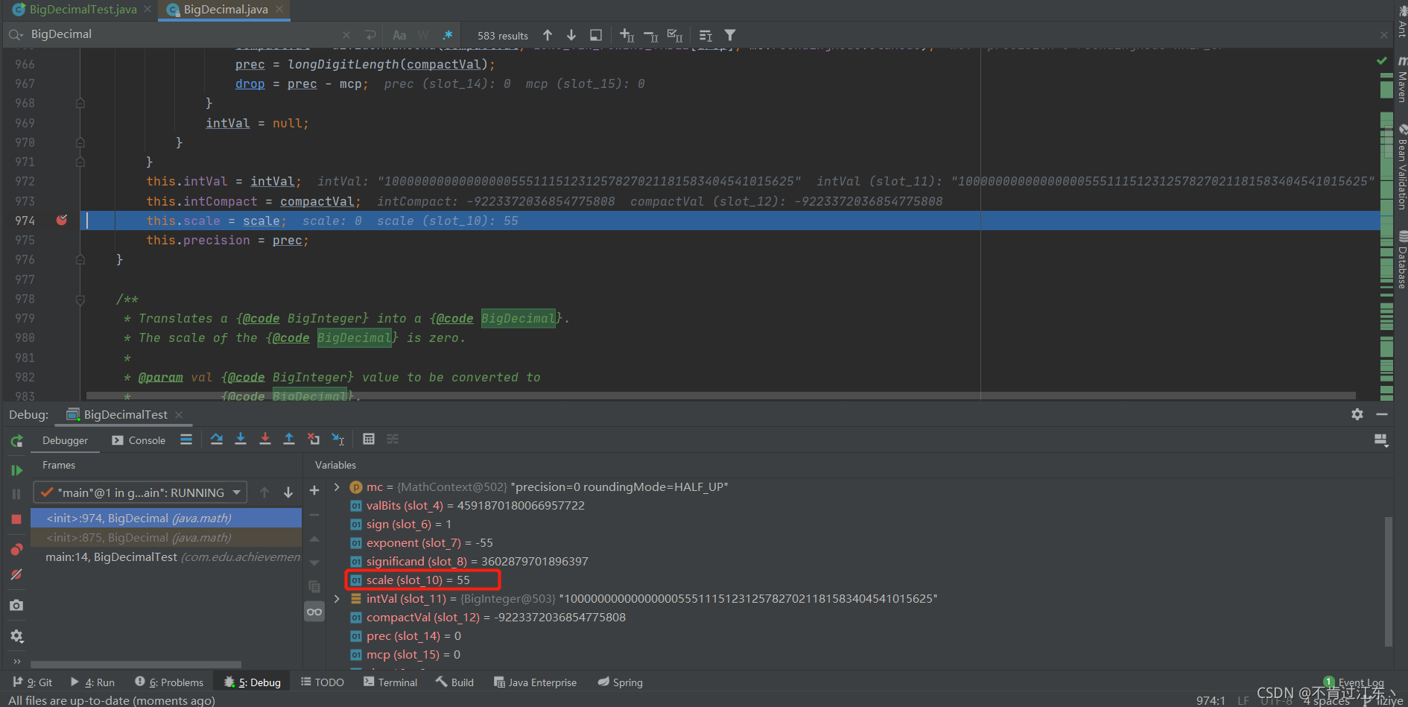
Task: Show execution point
Action: pyautogui.click(x=186, y=440)
